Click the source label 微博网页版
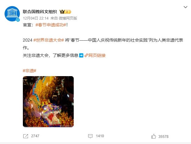 click(68, 18)
